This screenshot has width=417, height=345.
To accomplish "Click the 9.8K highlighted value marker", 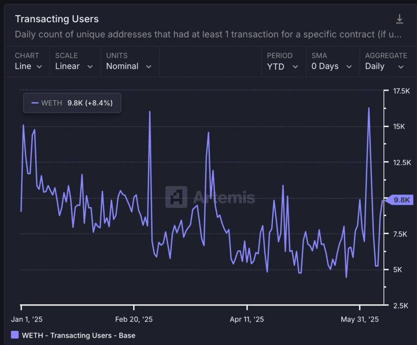I will [x=400, y=200].
